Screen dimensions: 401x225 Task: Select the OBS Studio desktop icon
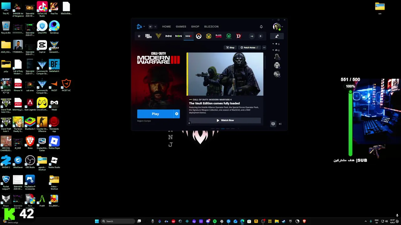(x=30, y=162)
